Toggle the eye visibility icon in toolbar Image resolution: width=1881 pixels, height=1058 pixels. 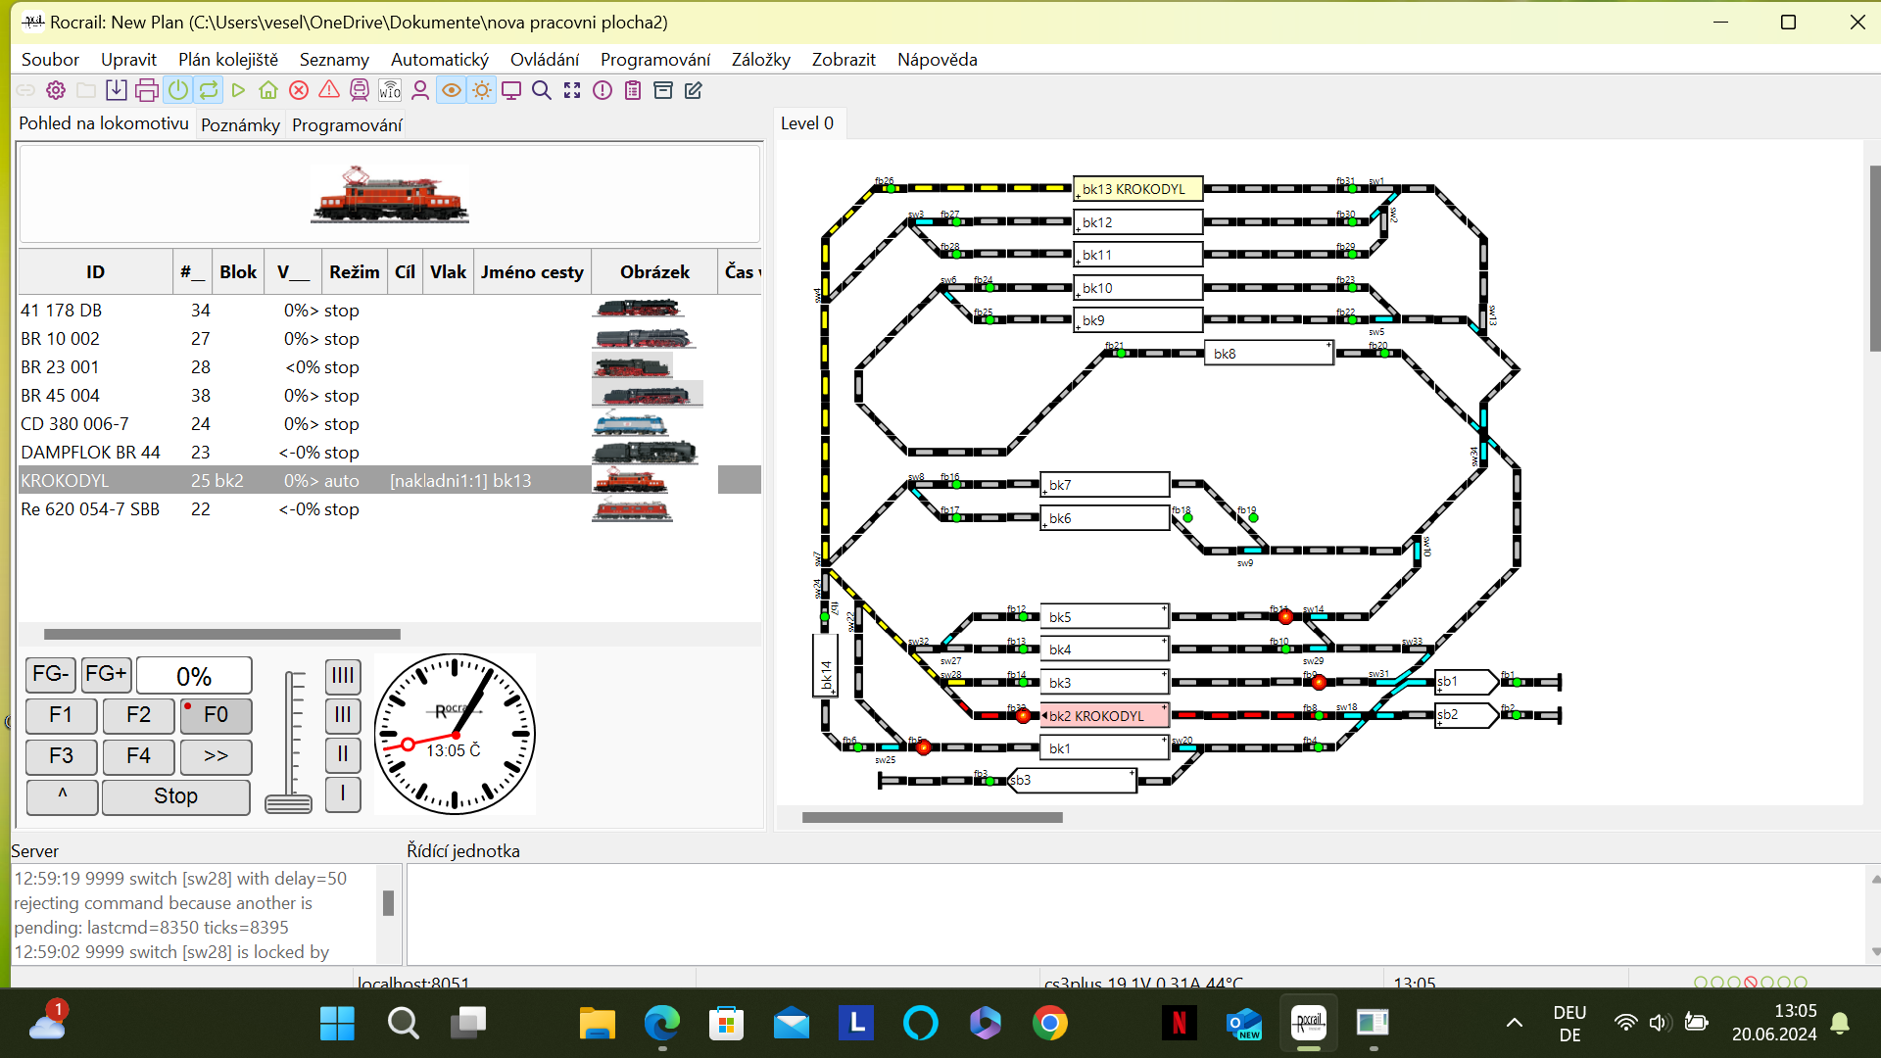[x=451, y=90]
